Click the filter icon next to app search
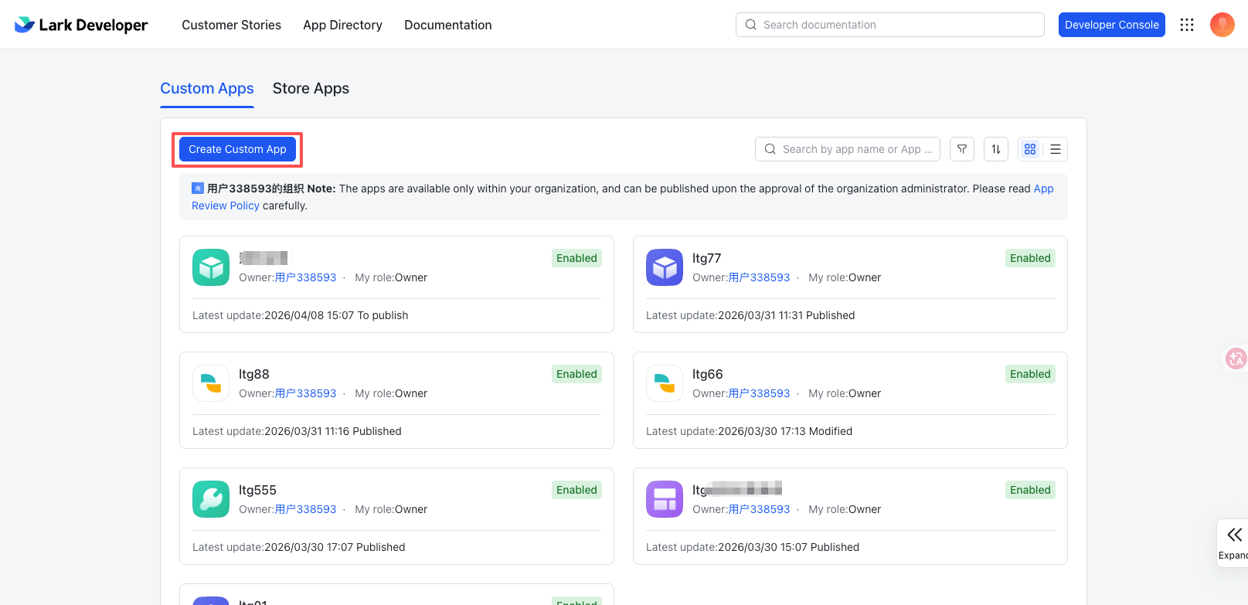 pyautogui.click(x=962, y=149)
